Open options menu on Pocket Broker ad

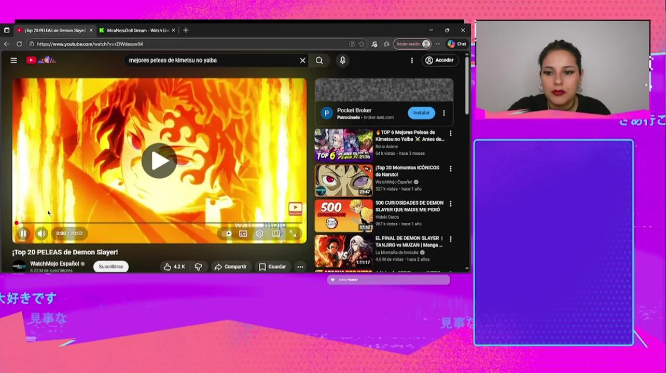pyautogui.click(x=443, y=112)
